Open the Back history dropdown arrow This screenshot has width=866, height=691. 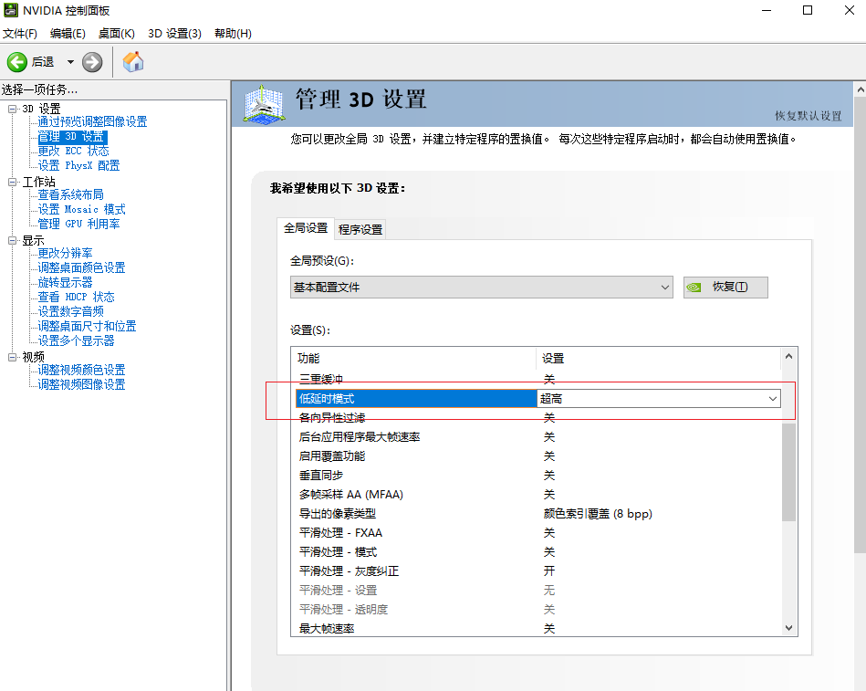click(70, 62)
